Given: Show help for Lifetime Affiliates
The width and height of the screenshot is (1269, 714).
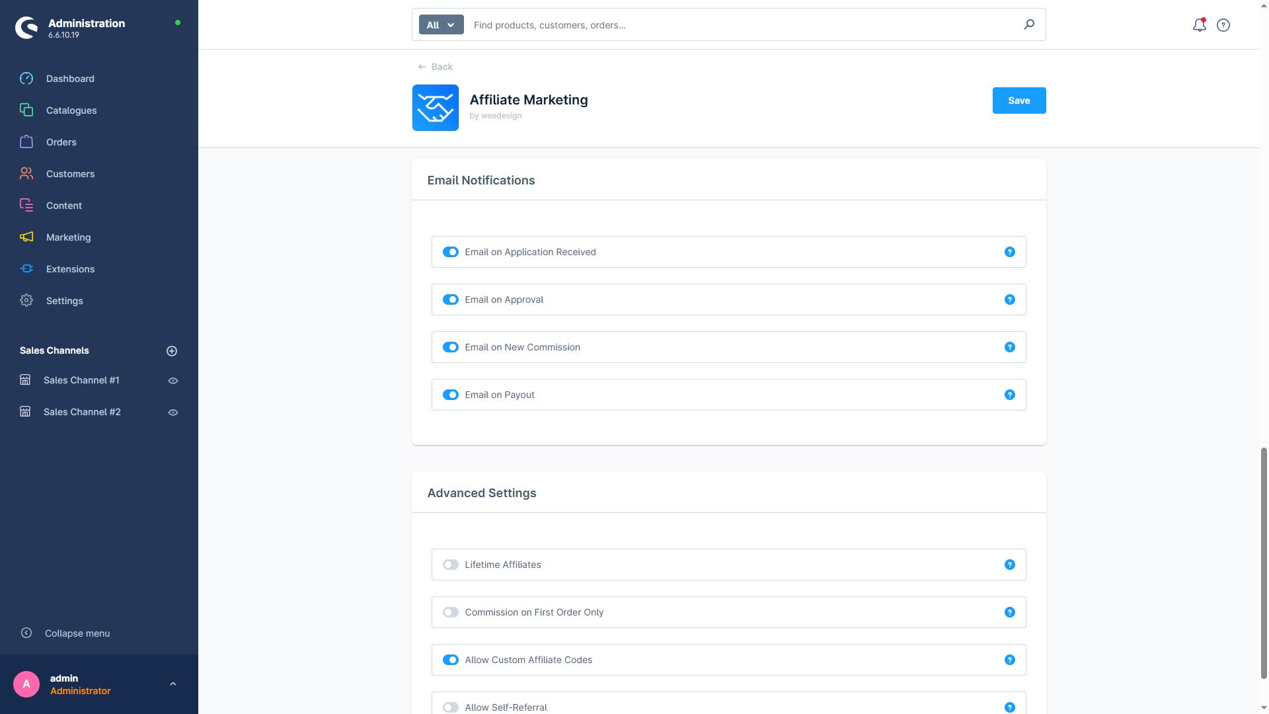Looking at the screenshot, I should (1010, 565).
